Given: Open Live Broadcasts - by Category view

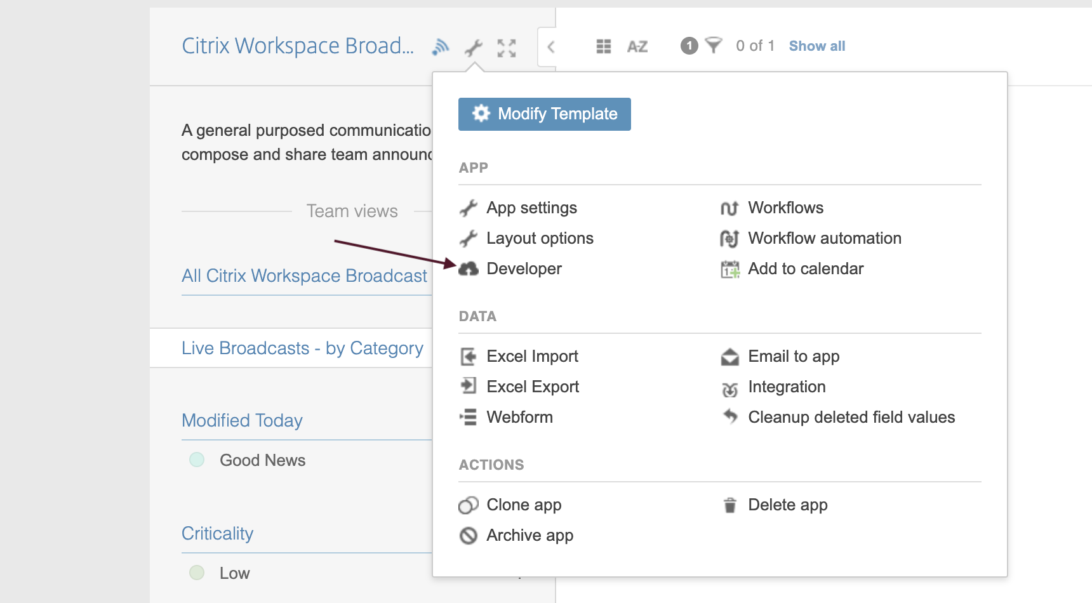Looking at the screenshot, I should pyautogui.click(x=302, y=348).
